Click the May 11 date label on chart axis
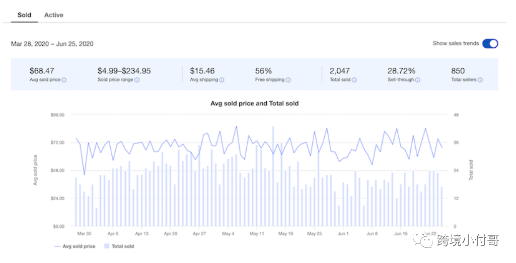The image size is (516, 263). [x=257, y=234]
